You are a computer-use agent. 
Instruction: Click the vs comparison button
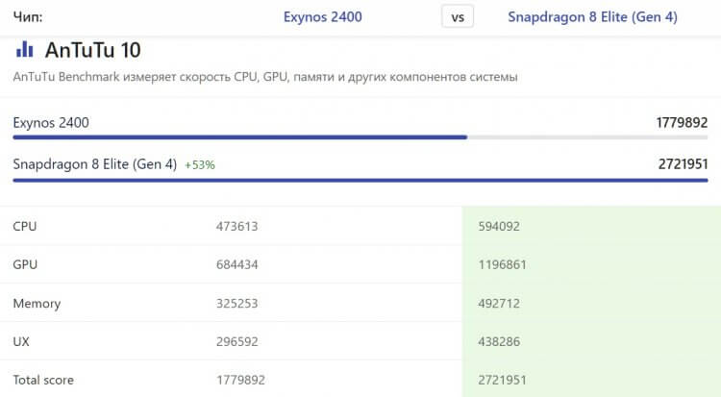click(458, 17)
